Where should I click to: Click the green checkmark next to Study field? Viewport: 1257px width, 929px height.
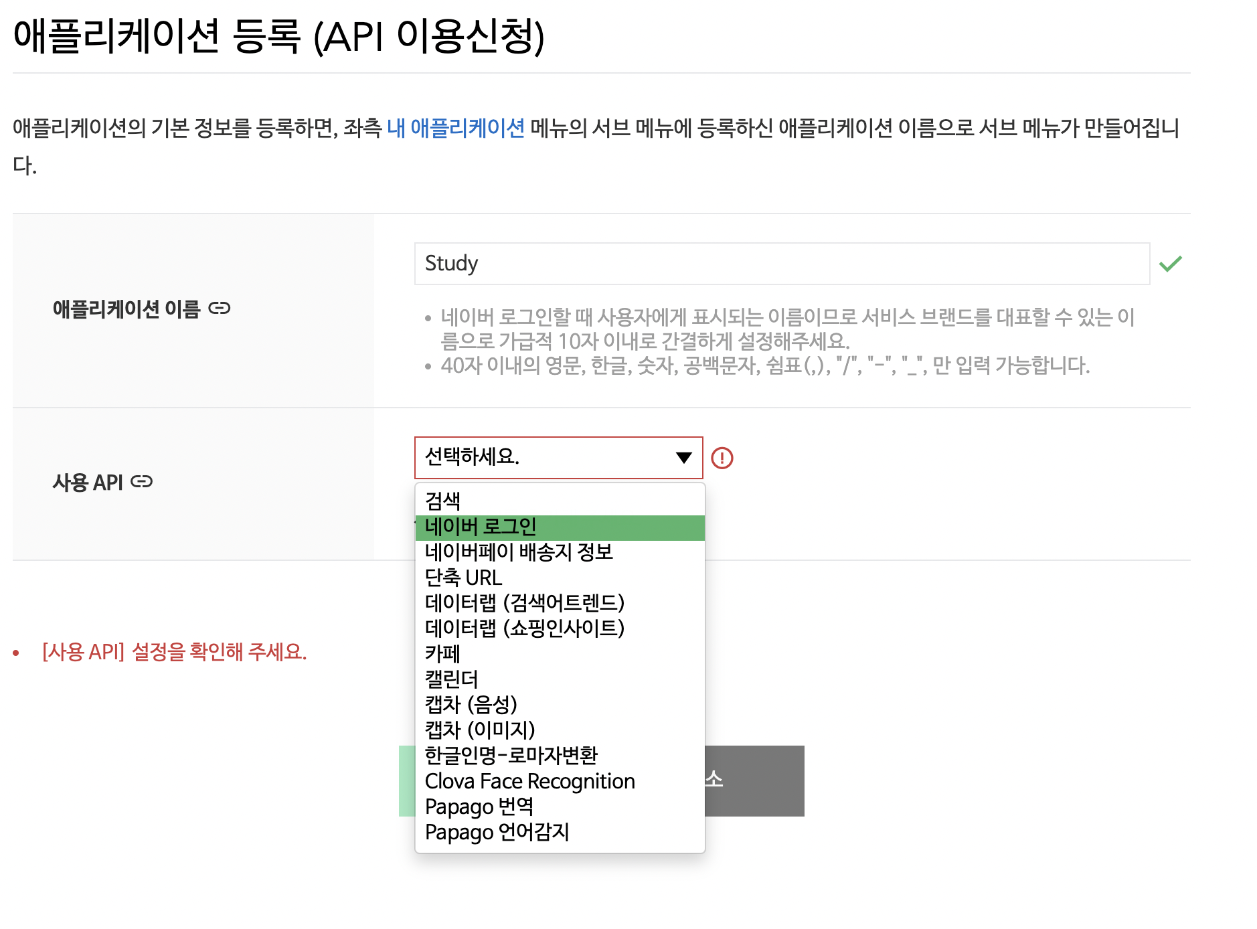[x=1171, y=264]
